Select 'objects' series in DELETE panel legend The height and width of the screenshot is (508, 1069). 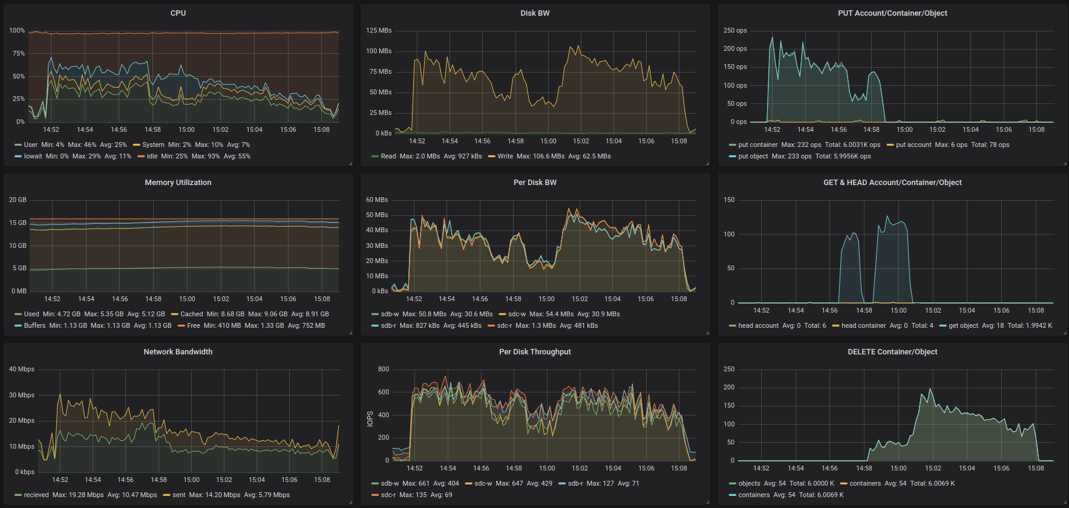(x=749, y=484)
